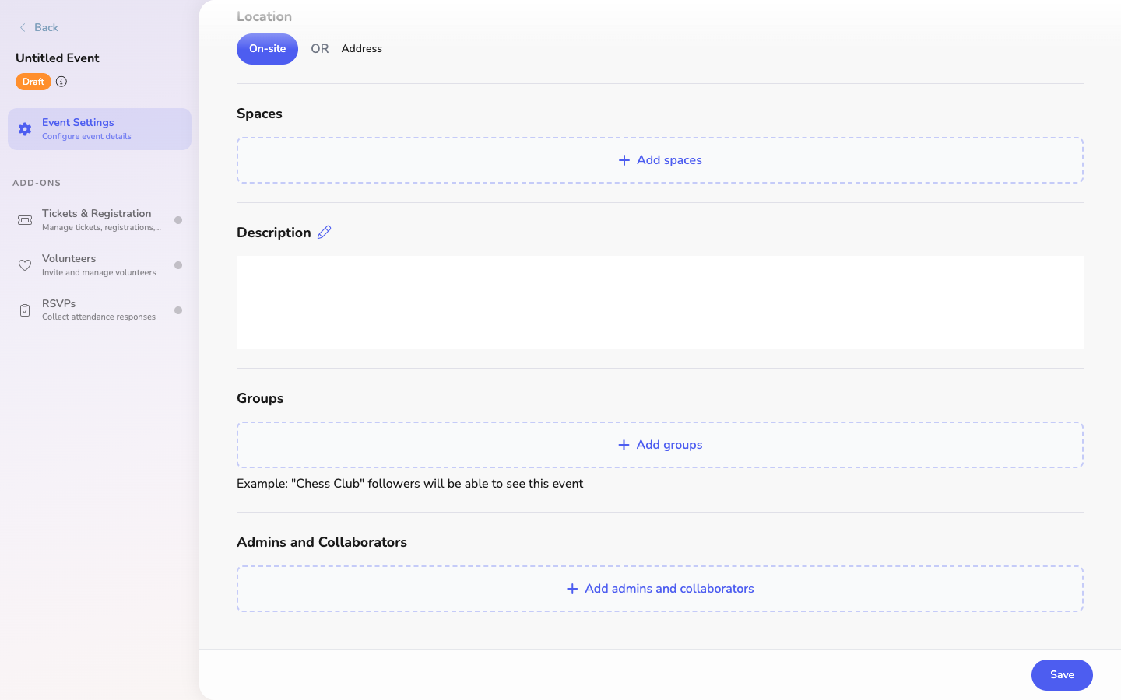The height and width of the screenshot is (700, 1121).
Task: Click 'Collect attendance responses' subtitle
Action: pos(99,317)
